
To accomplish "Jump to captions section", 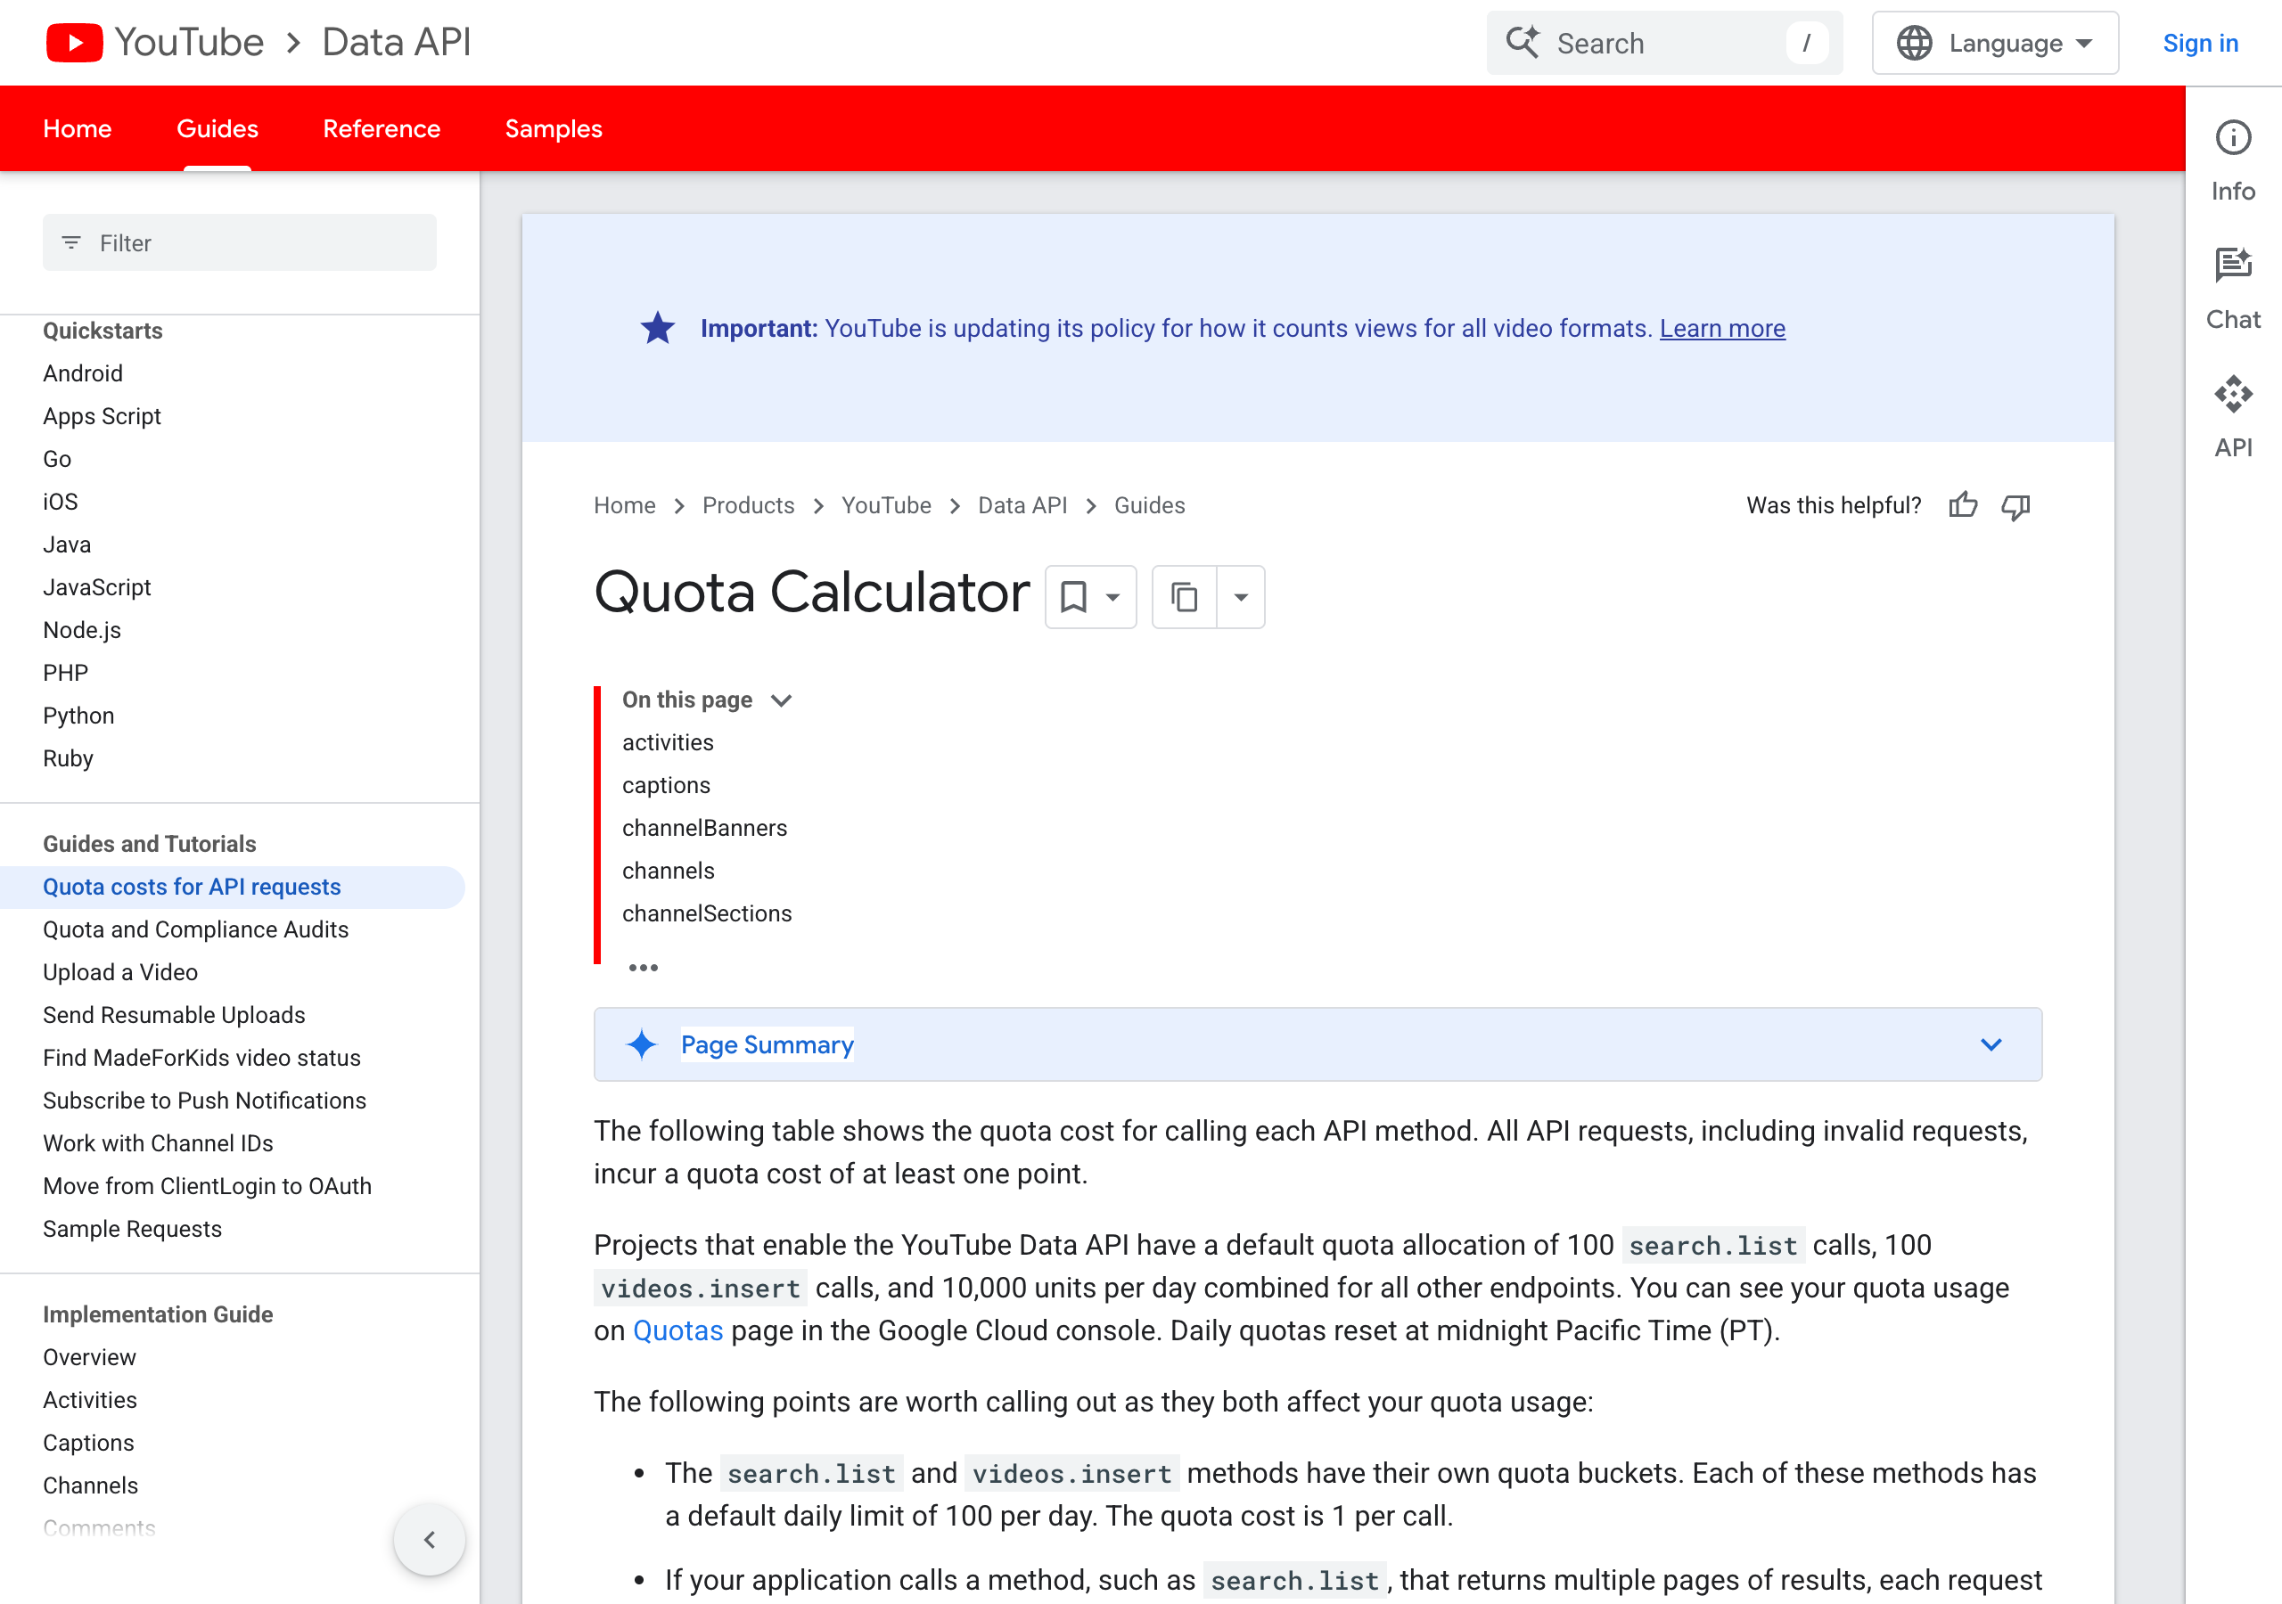I will click(x=666, y=785).
